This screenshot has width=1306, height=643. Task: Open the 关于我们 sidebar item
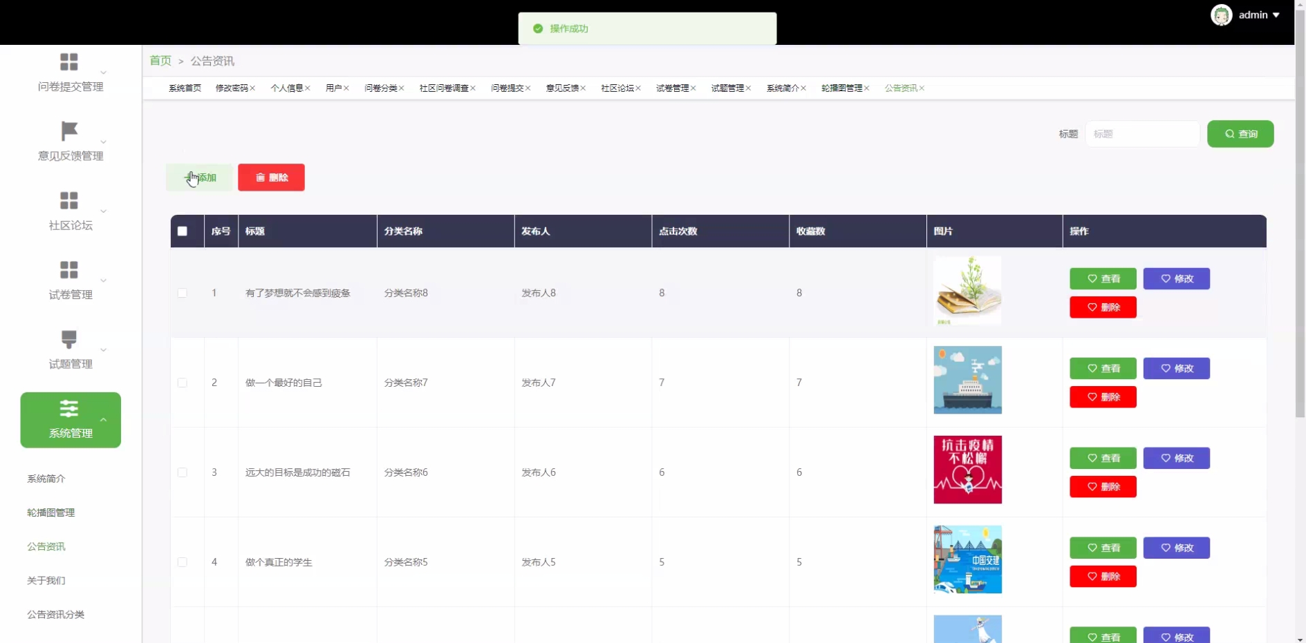click(x=46, y=580)
